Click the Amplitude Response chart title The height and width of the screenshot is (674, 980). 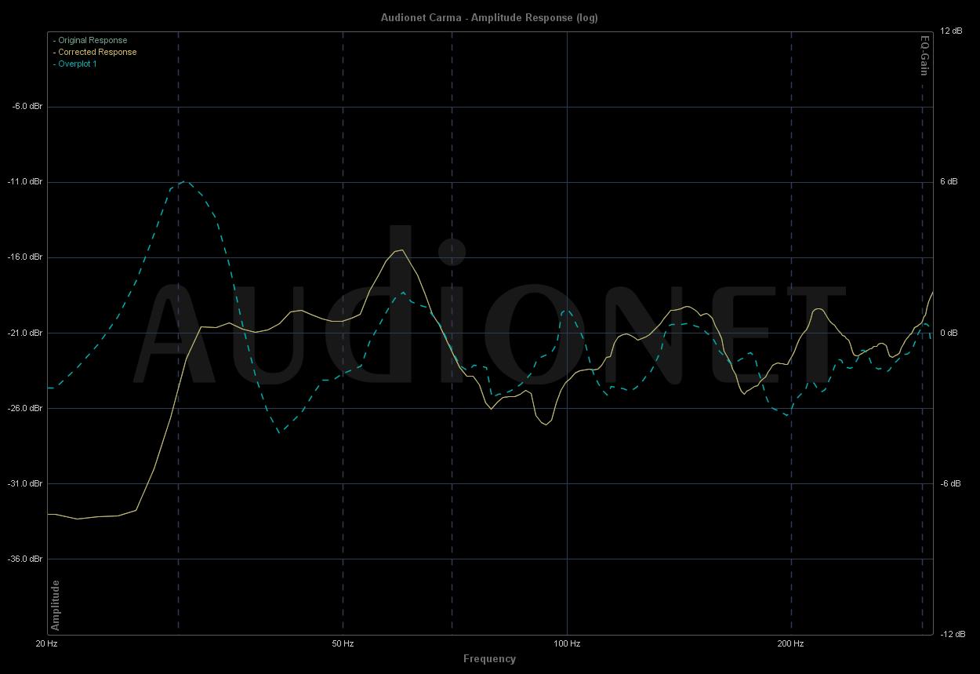489,17
